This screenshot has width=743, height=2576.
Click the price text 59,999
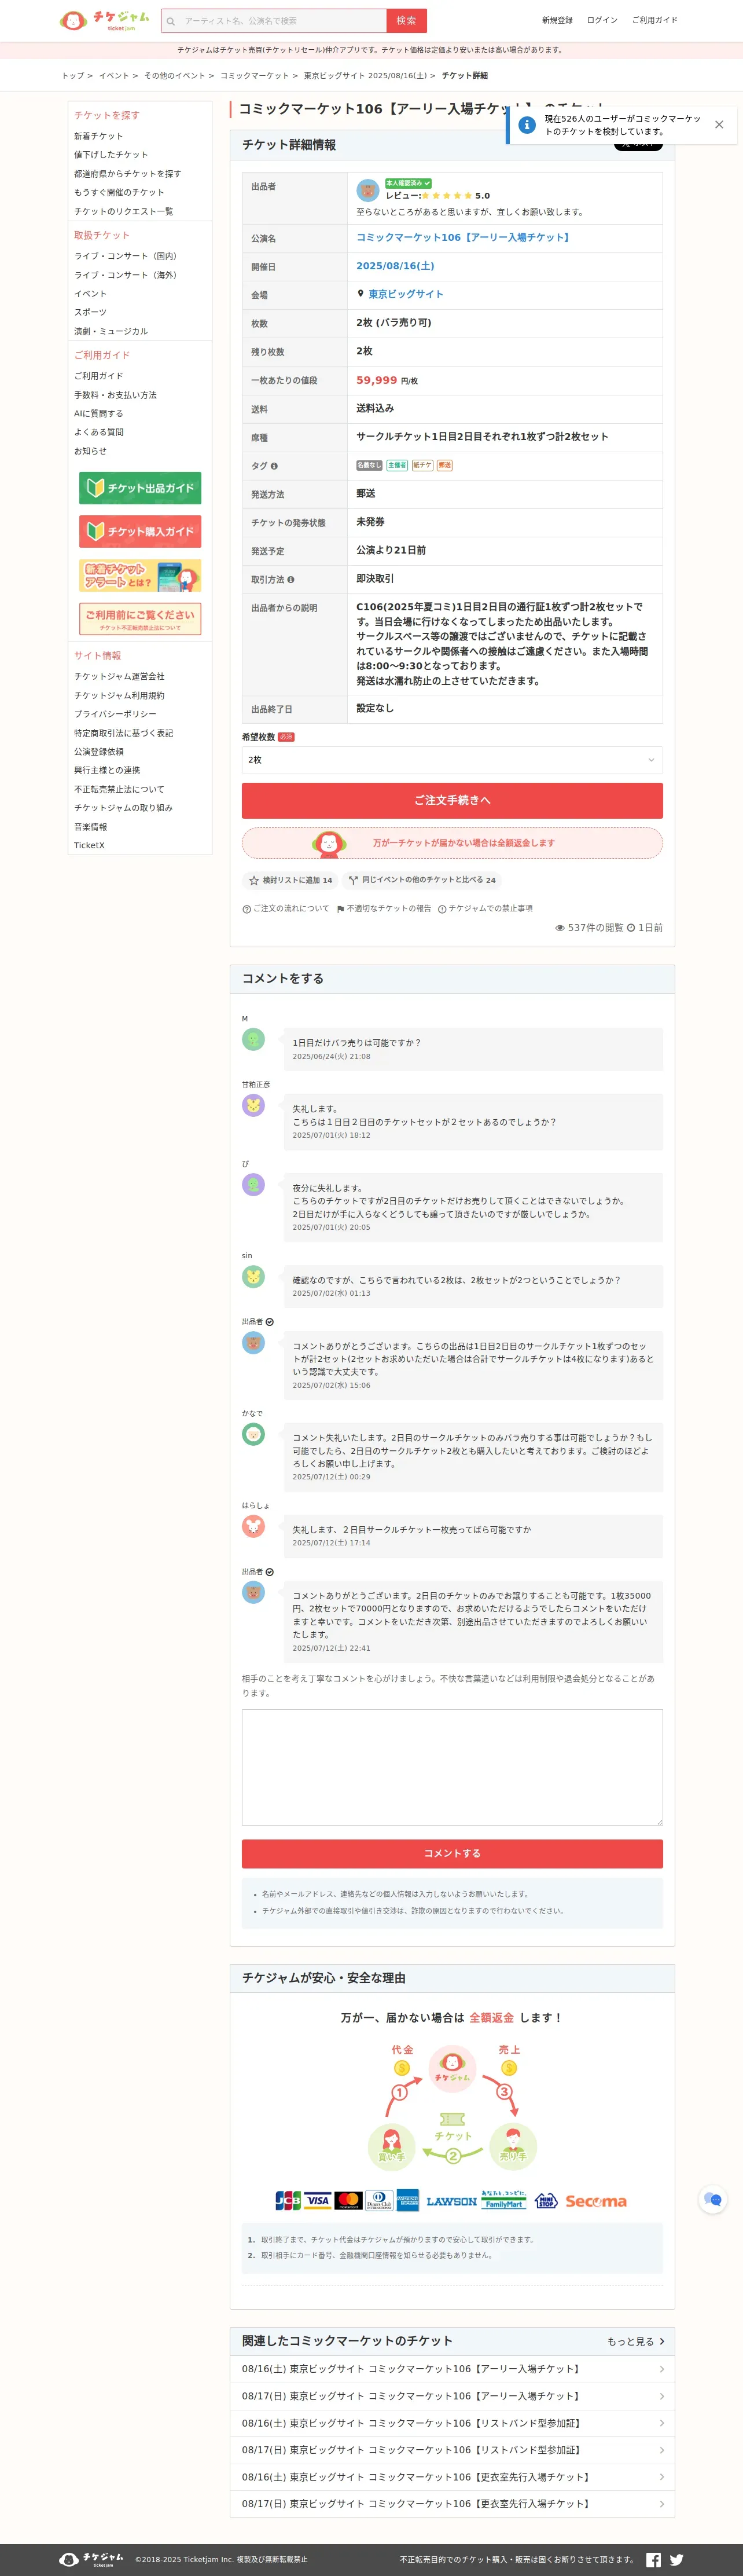[x=377, y=380]
